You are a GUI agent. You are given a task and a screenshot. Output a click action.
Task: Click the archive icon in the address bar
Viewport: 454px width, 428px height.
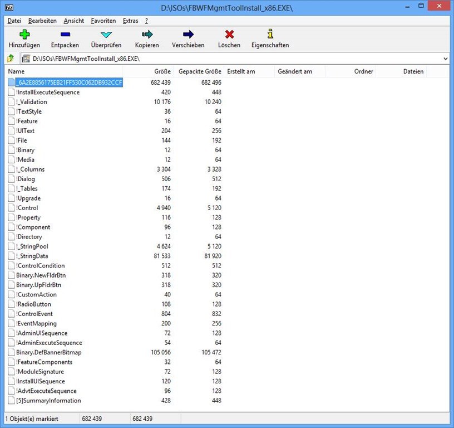[x=26, y=59]
